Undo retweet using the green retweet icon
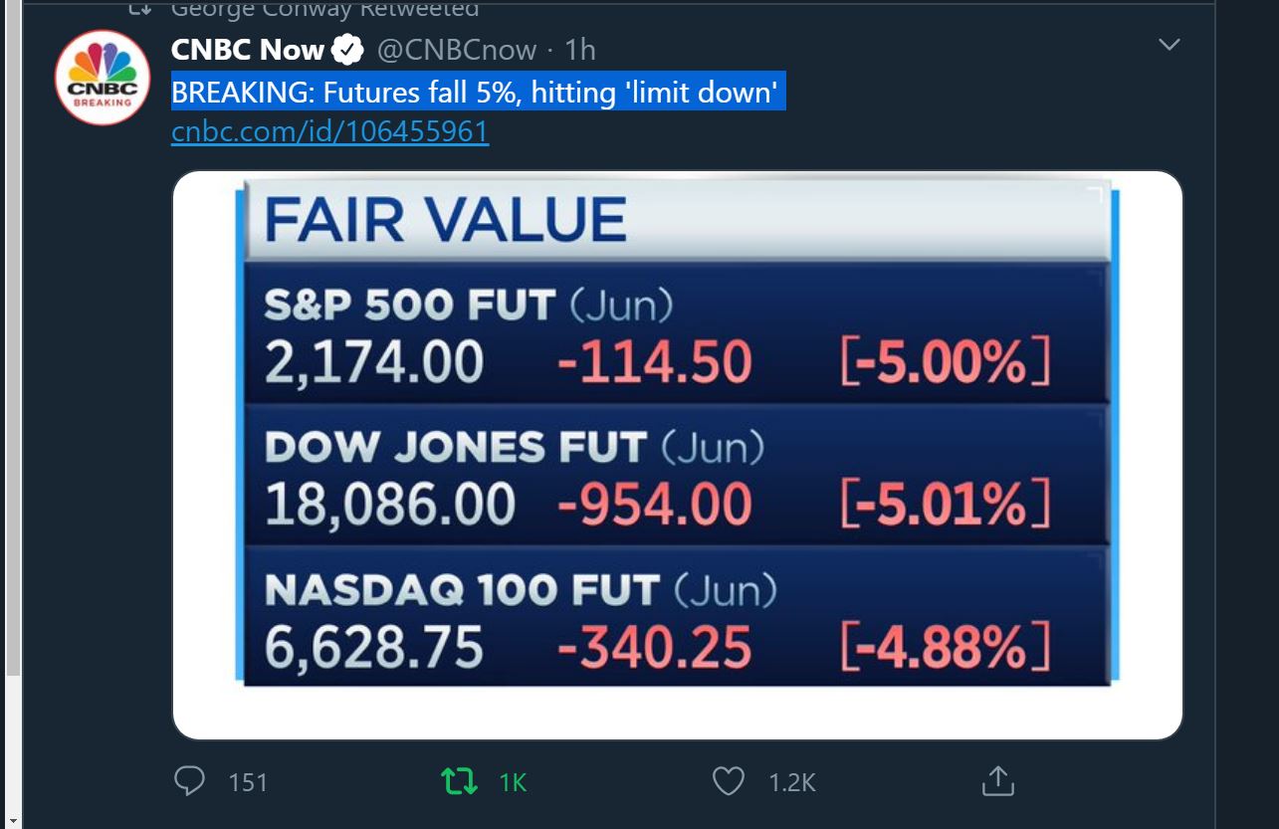The height and width of the screenshot is (829, 1279). 459,781
